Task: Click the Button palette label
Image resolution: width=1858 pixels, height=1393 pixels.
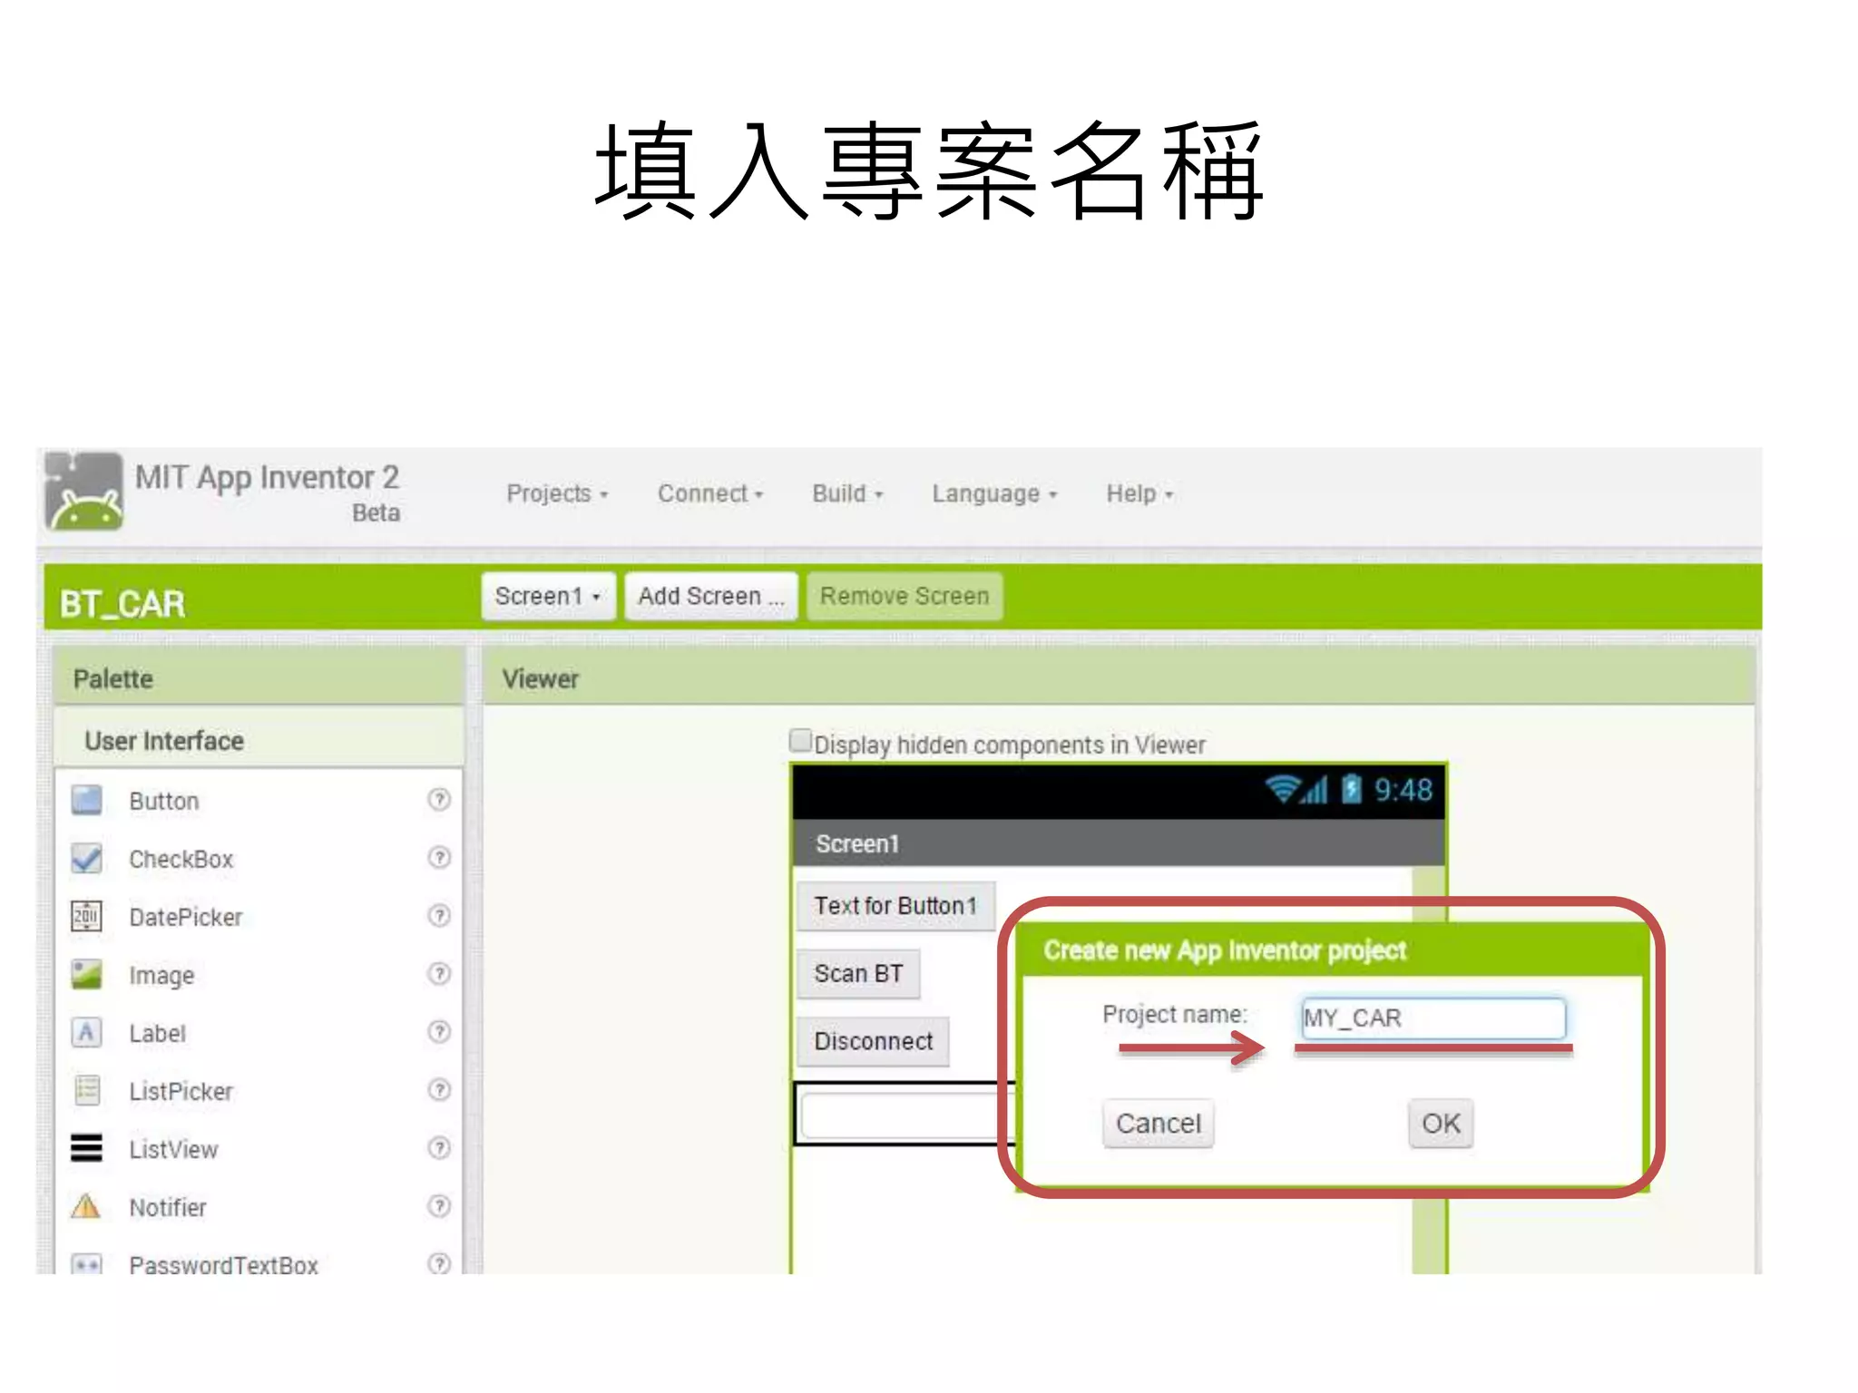Action: click(164, 801)
